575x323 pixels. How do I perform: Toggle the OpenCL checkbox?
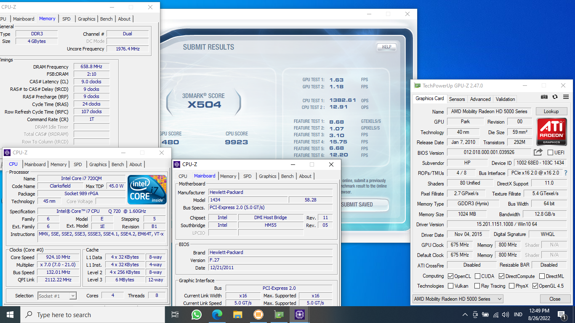[450, 276]
